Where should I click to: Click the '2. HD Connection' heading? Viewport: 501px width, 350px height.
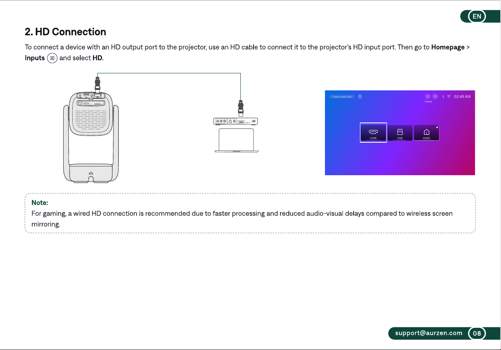tap(66, 32)
